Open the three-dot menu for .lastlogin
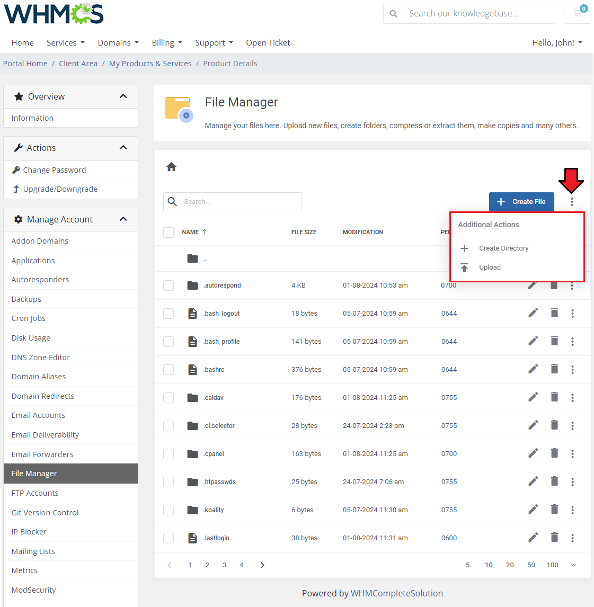This screenshot has height=607, width=594. 572,538
